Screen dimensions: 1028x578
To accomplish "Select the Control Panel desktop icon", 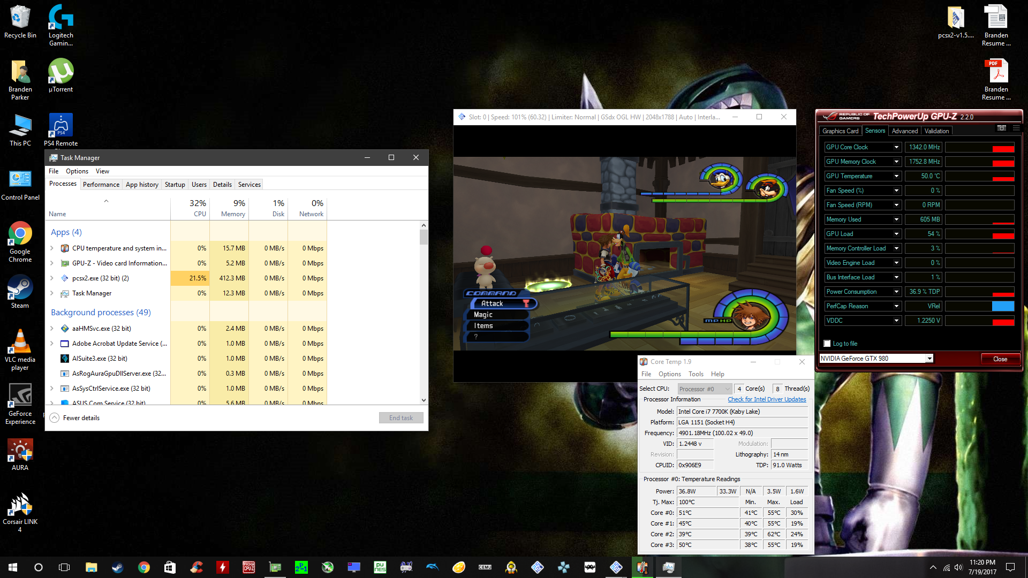I will click(x=20, y=184).
